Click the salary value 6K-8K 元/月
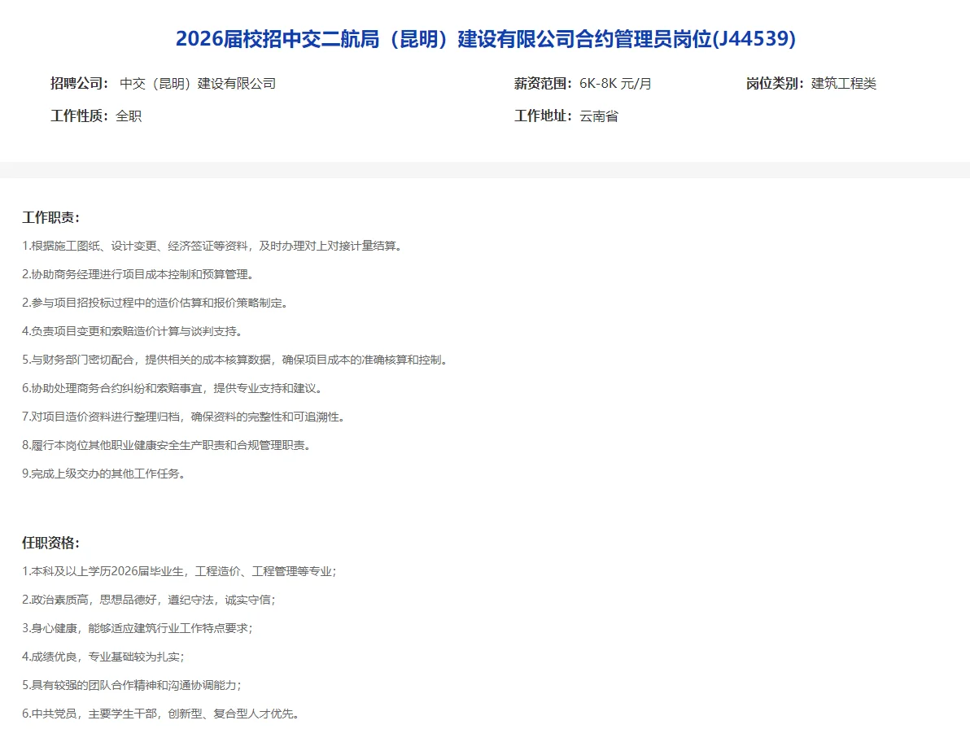 coord(615,84)
